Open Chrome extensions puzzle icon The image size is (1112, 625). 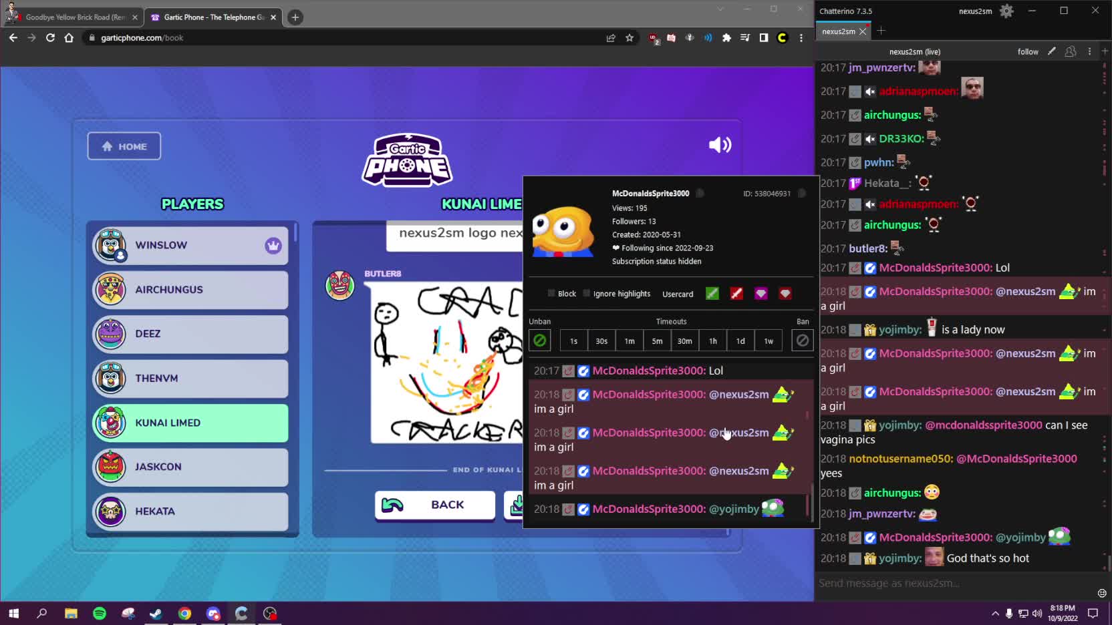pos(726,38)
